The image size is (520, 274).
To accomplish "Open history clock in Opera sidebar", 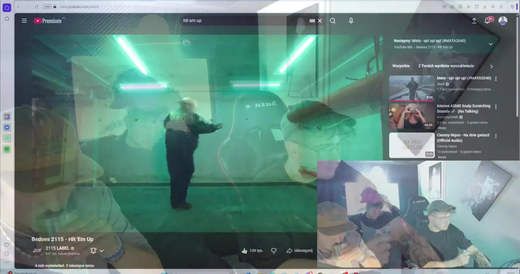I will click(6, 254).
